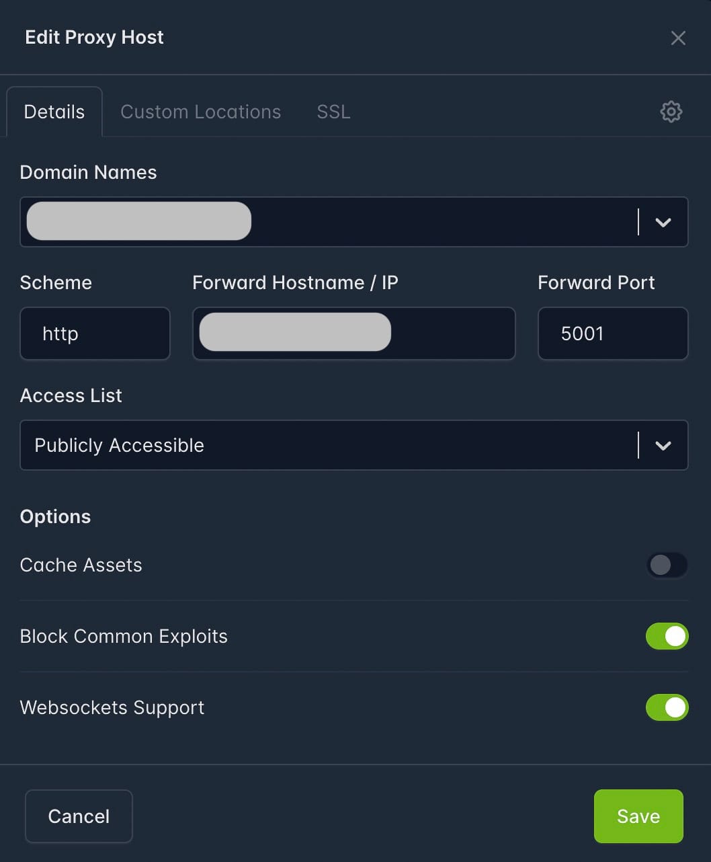
Task: Focus the Forward Port field
Action: tap(612, 334)
